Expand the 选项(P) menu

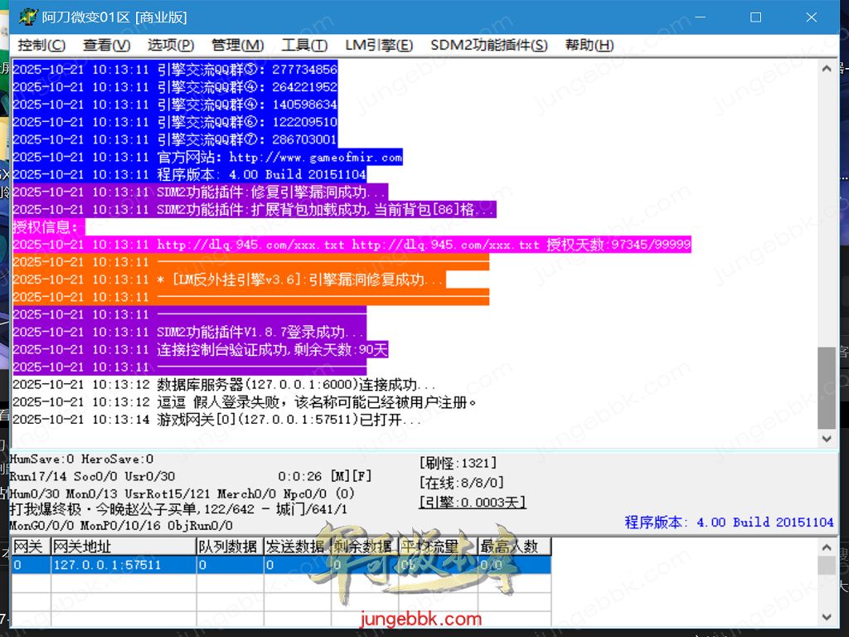coord(171,45)
